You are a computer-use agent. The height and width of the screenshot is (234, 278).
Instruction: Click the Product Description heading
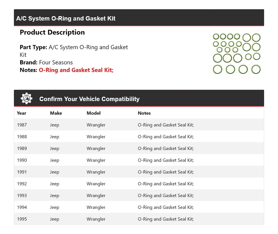tap(52, 33)
